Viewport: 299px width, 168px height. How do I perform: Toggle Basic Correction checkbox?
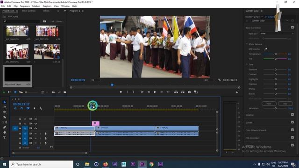[292, 28]
